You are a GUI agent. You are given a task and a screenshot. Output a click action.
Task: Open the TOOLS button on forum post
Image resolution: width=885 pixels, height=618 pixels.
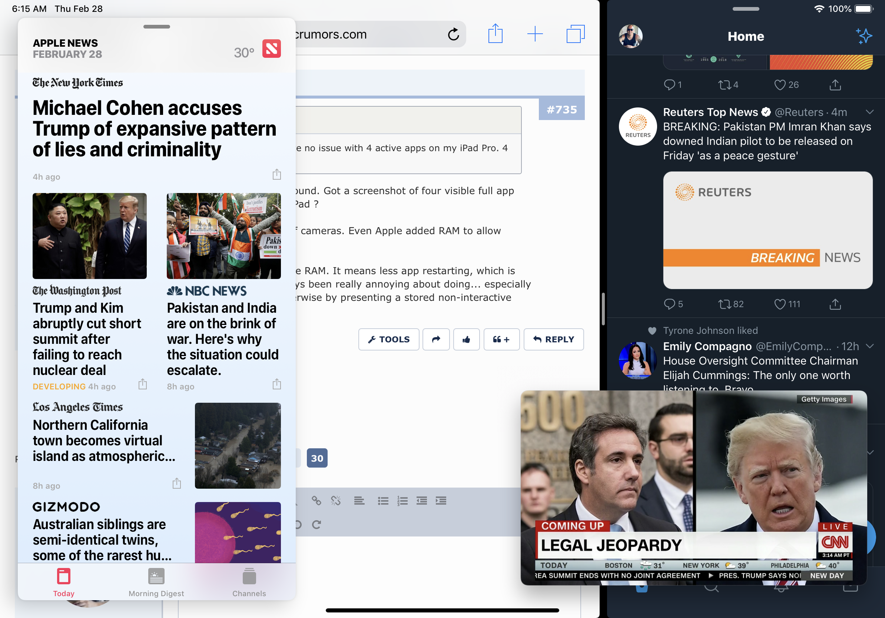pyautogui.click(x=388, y=339)
